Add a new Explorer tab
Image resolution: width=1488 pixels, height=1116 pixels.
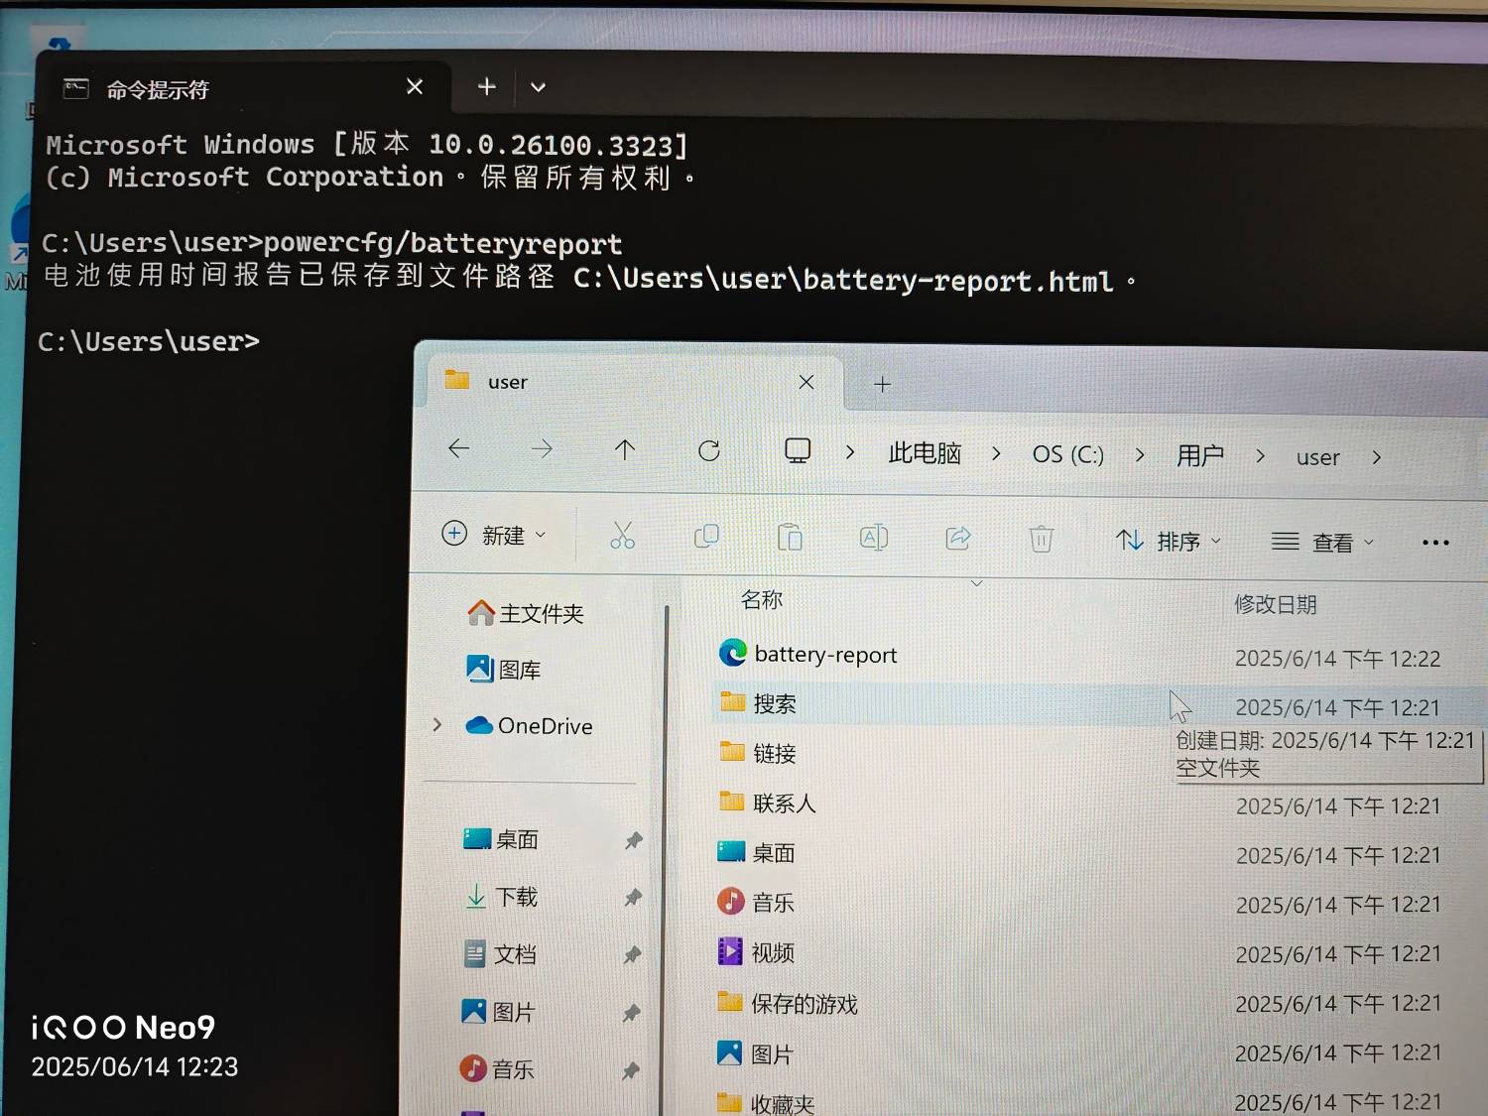coord(883,384)
